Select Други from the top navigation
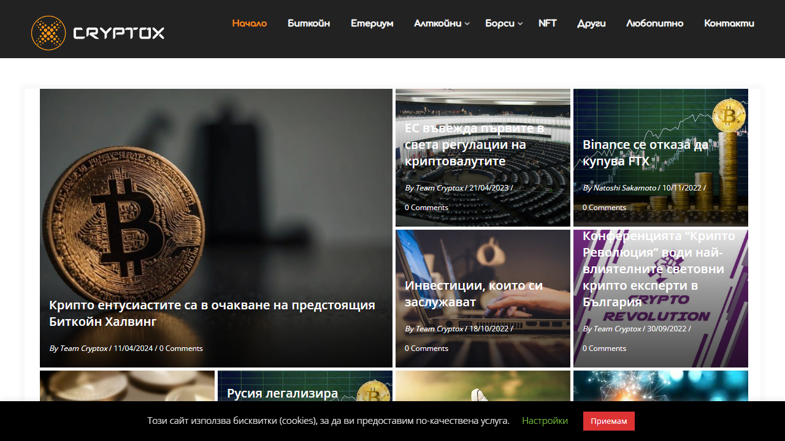 [591, 23]
